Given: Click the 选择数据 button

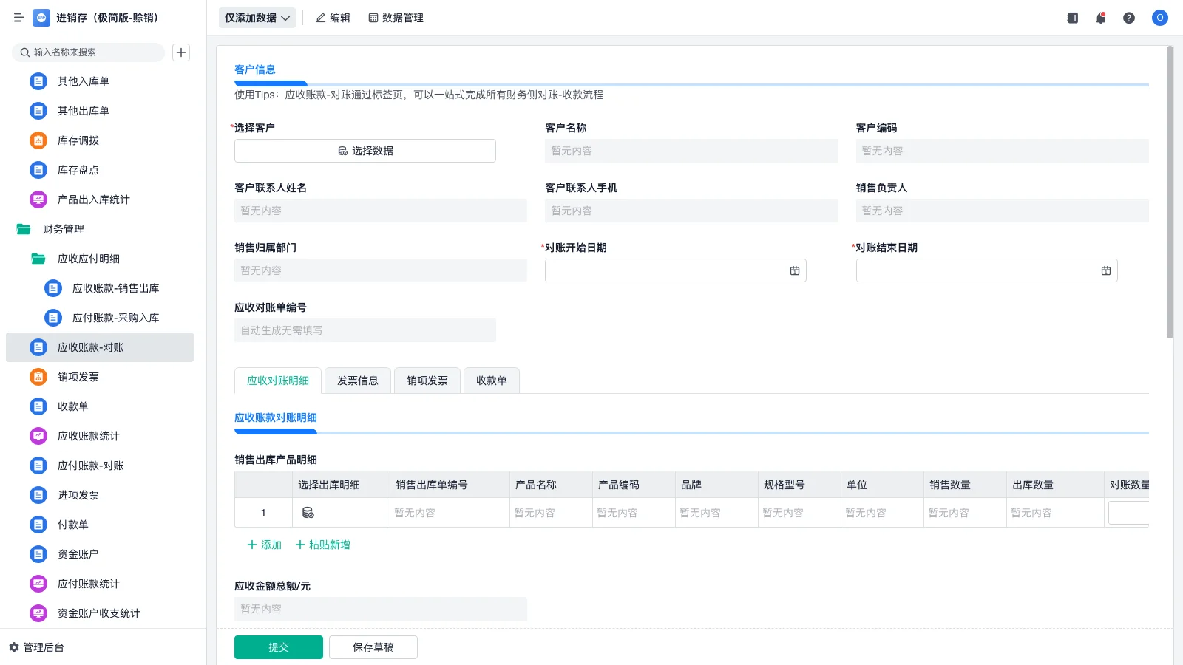Looking at the screenshot, I should 365,151.
